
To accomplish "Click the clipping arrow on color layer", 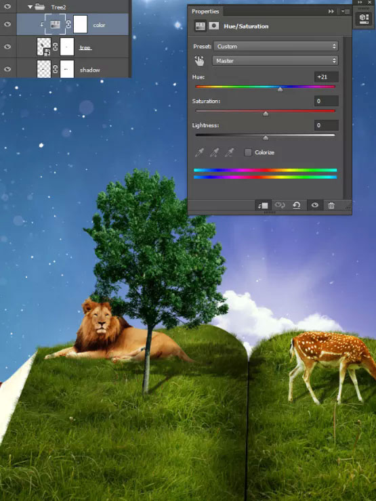I will click(x=42, y=24).
